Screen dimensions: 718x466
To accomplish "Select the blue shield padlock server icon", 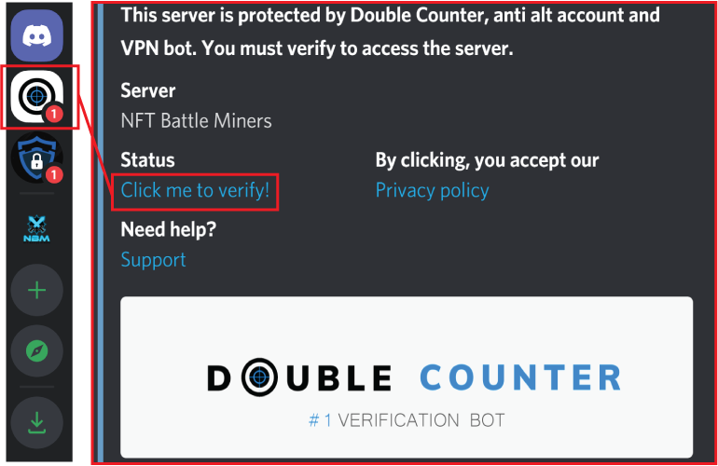I will click(x=36, y=158).
